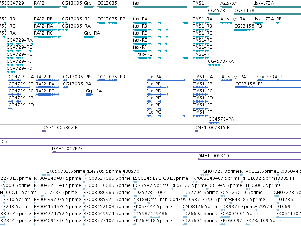Select transcript CG33158-RB
301x226 pixels.
pyautogui.click(x=268, y=30)
